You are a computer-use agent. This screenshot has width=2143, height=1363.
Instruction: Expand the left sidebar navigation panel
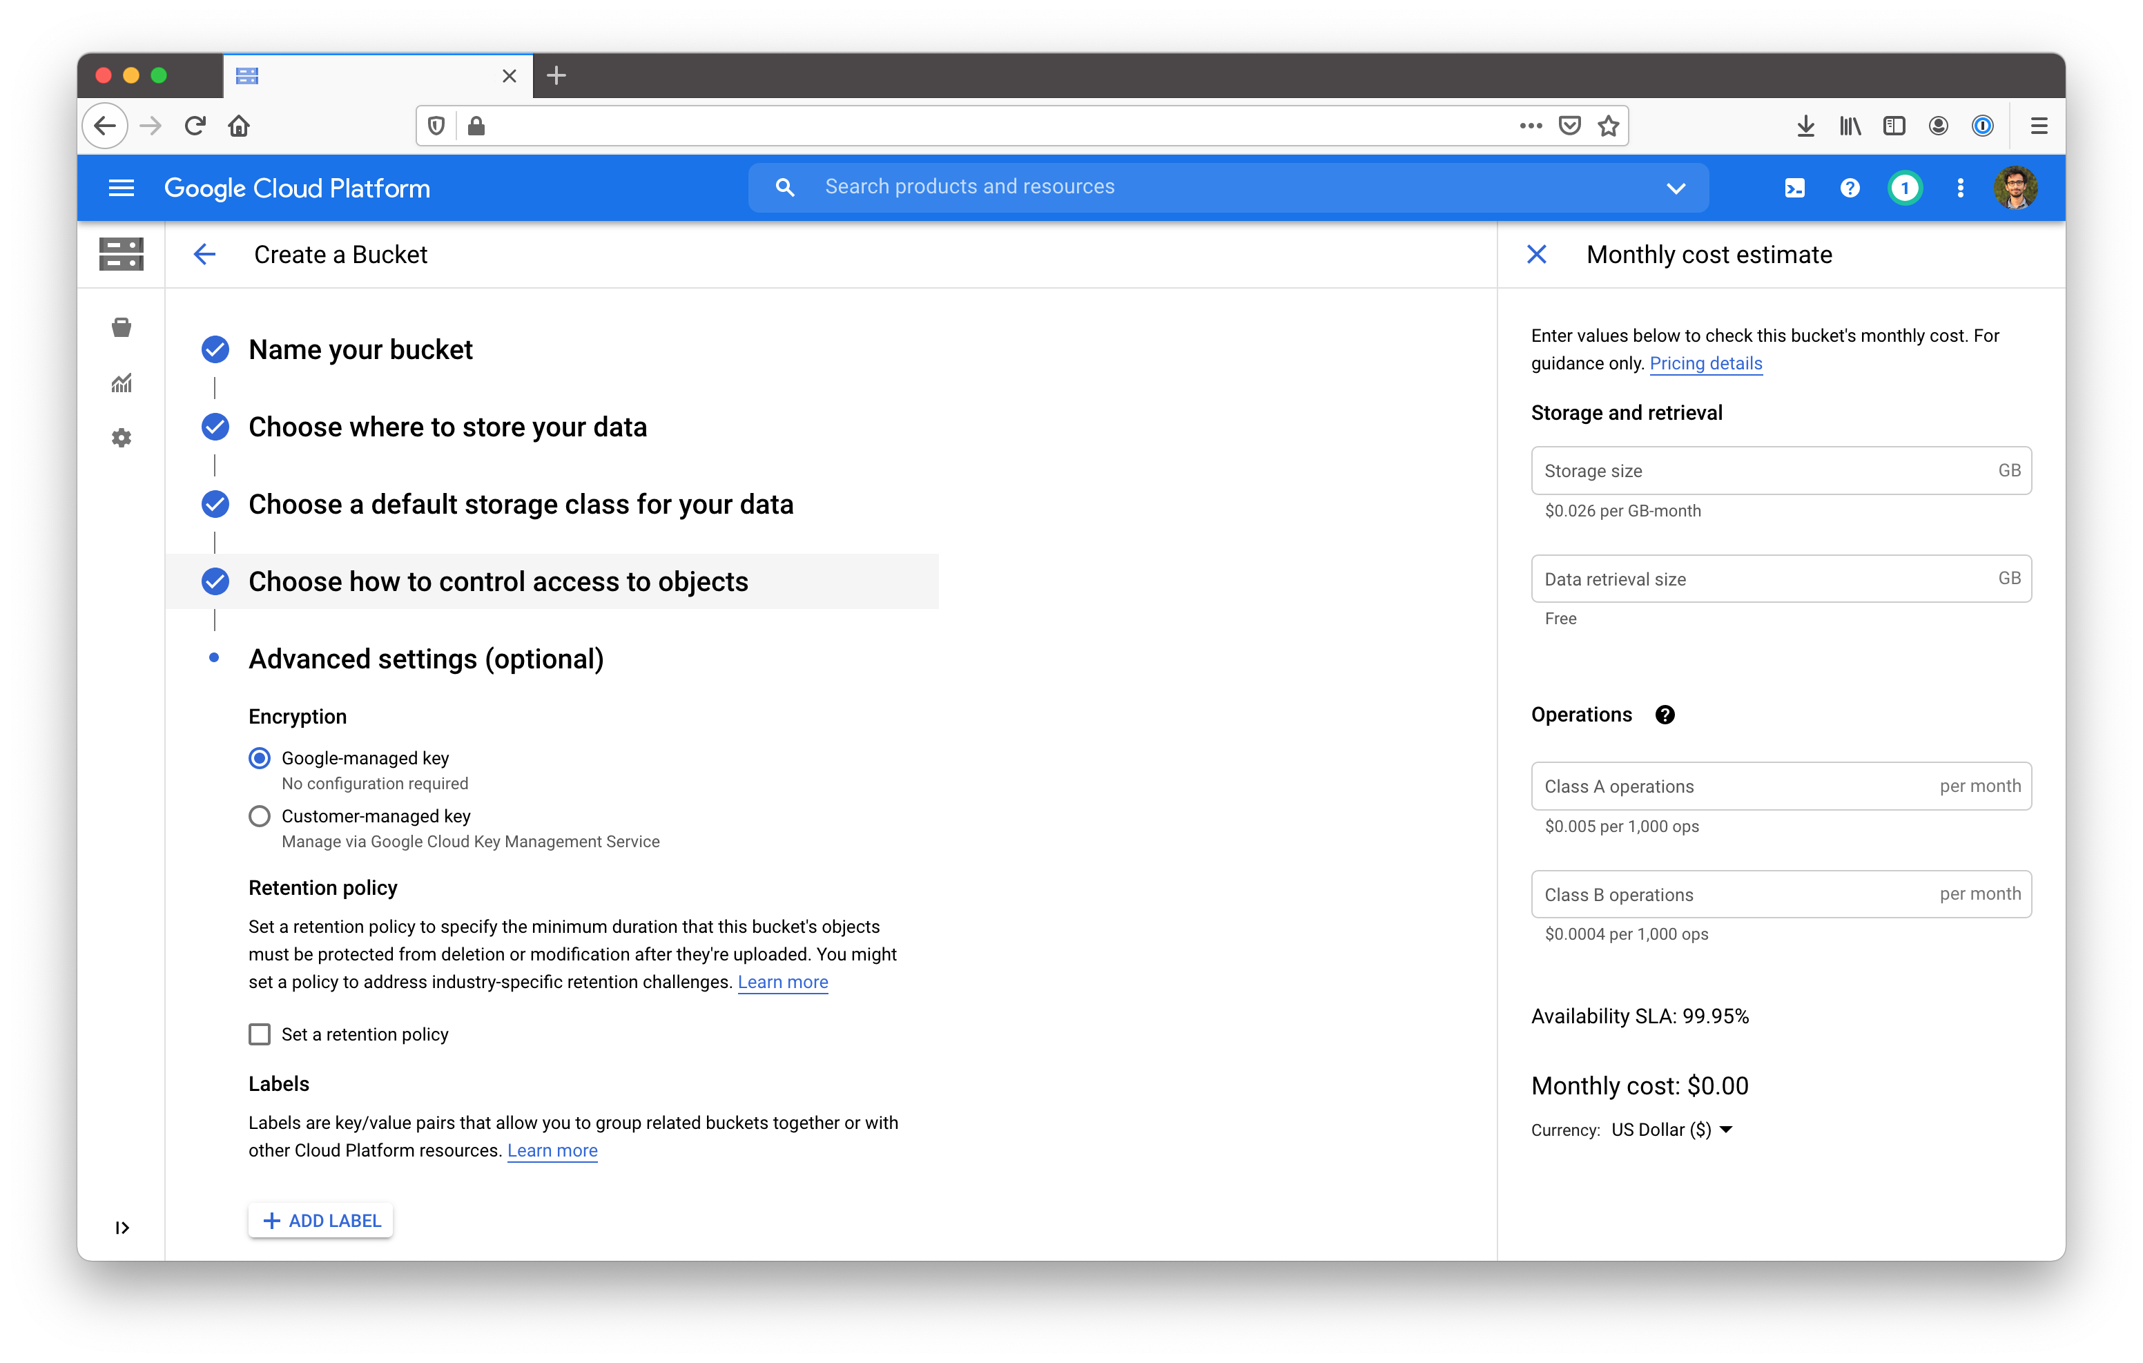coord(122,1228)
